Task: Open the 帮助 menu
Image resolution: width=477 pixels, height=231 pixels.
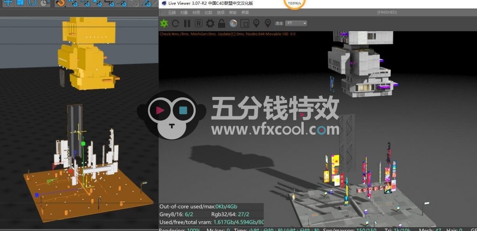Action: (x=233, y=13)
